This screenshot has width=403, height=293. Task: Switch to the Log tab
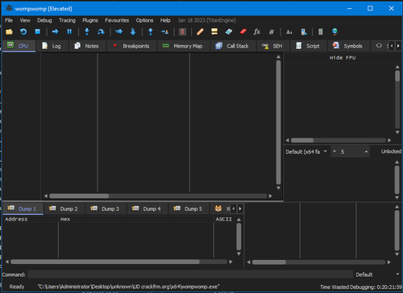pyautogui.click(x=52, y=46)
